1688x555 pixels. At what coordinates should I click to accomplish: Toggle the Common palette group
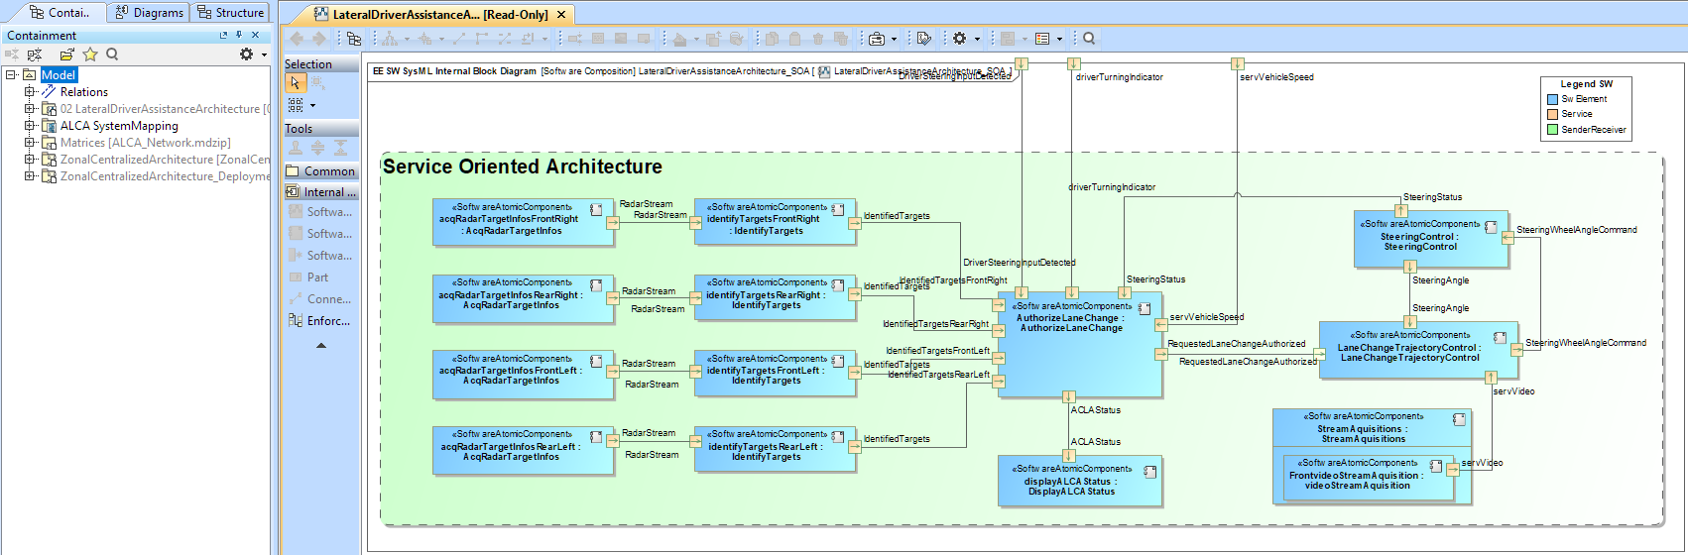click(320, 171)
